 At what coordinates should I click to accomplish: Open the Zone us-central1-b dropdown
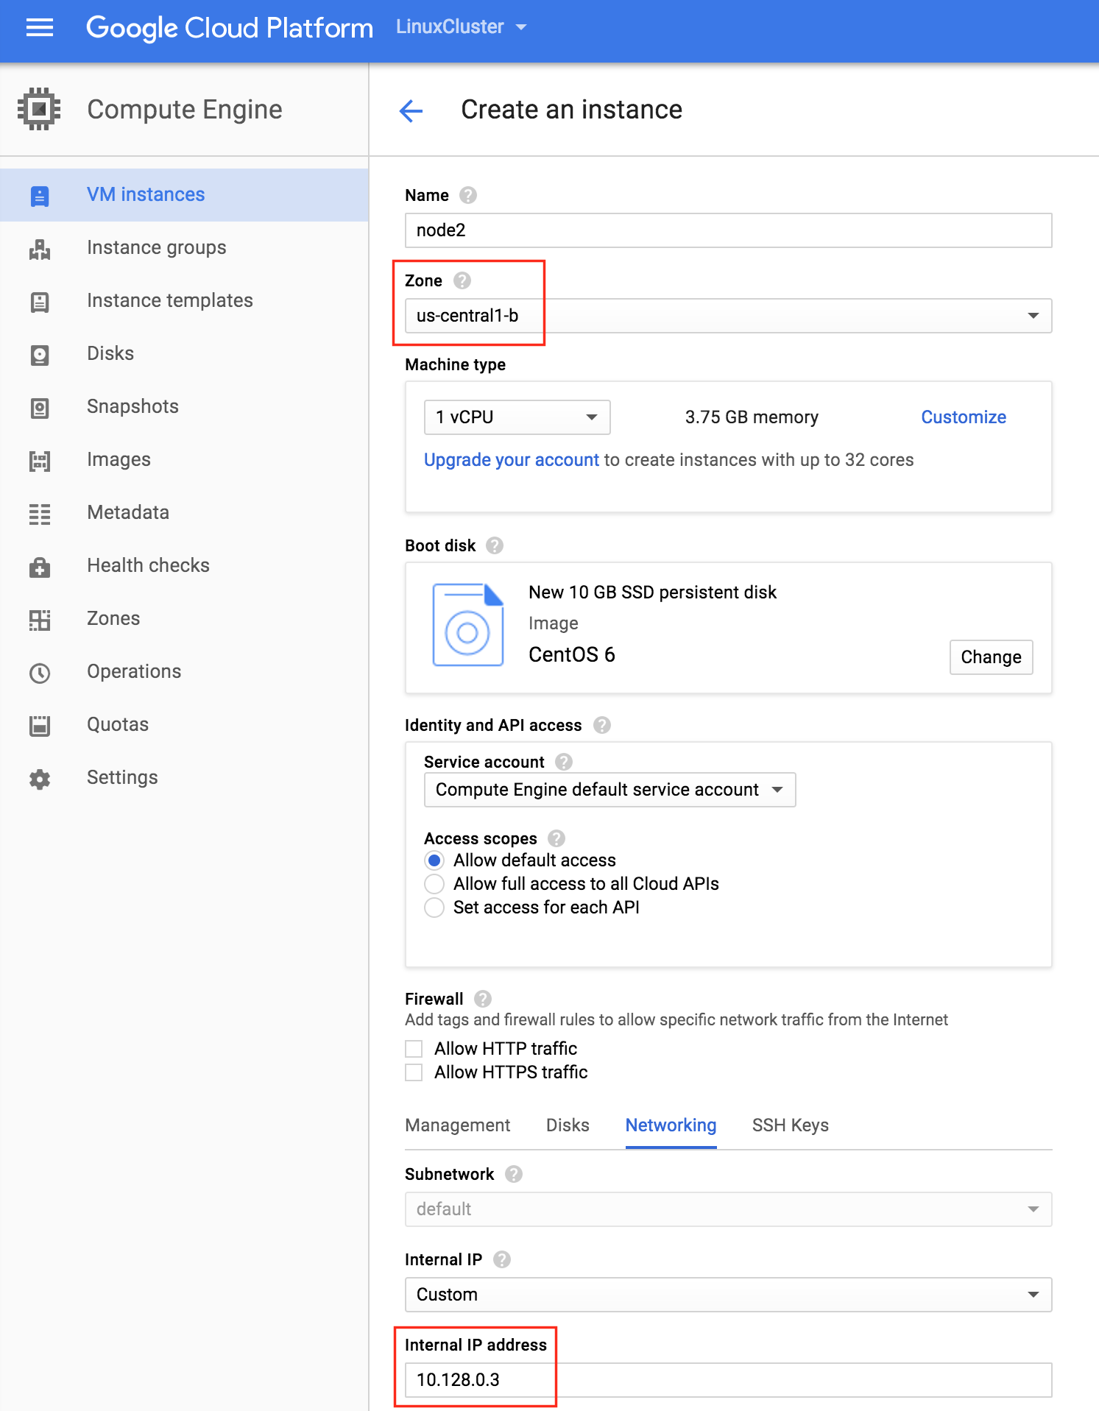click(728, 316)
